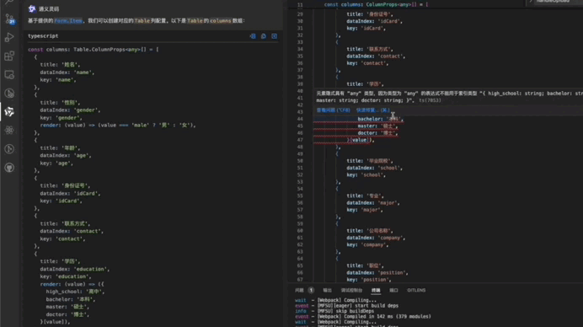Click line 45 'master' in editor
This screenshot has width=583, height=327.
[x=377, y=126]
